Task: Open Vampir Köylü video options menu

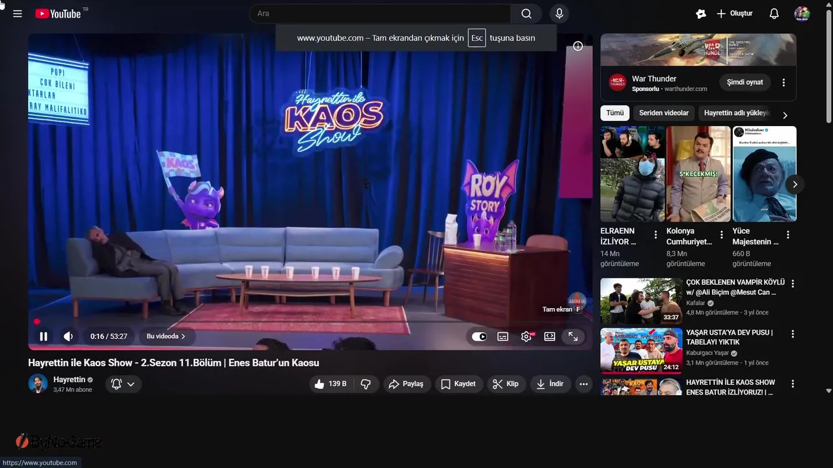Action: click(793, 284)
